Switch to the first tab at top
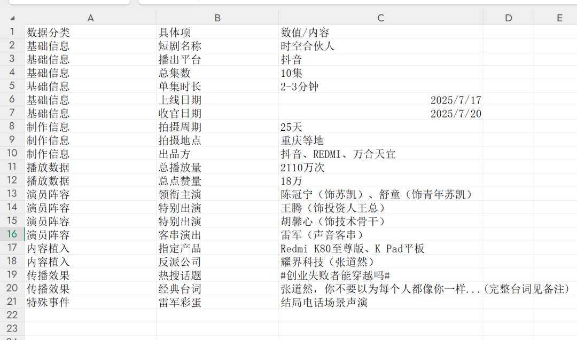 coord(69,2)
